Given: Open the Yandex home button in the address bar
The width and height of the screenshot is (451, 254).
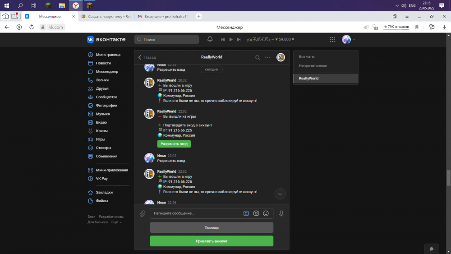Looking at the screenshot, I should click(19, 27).
